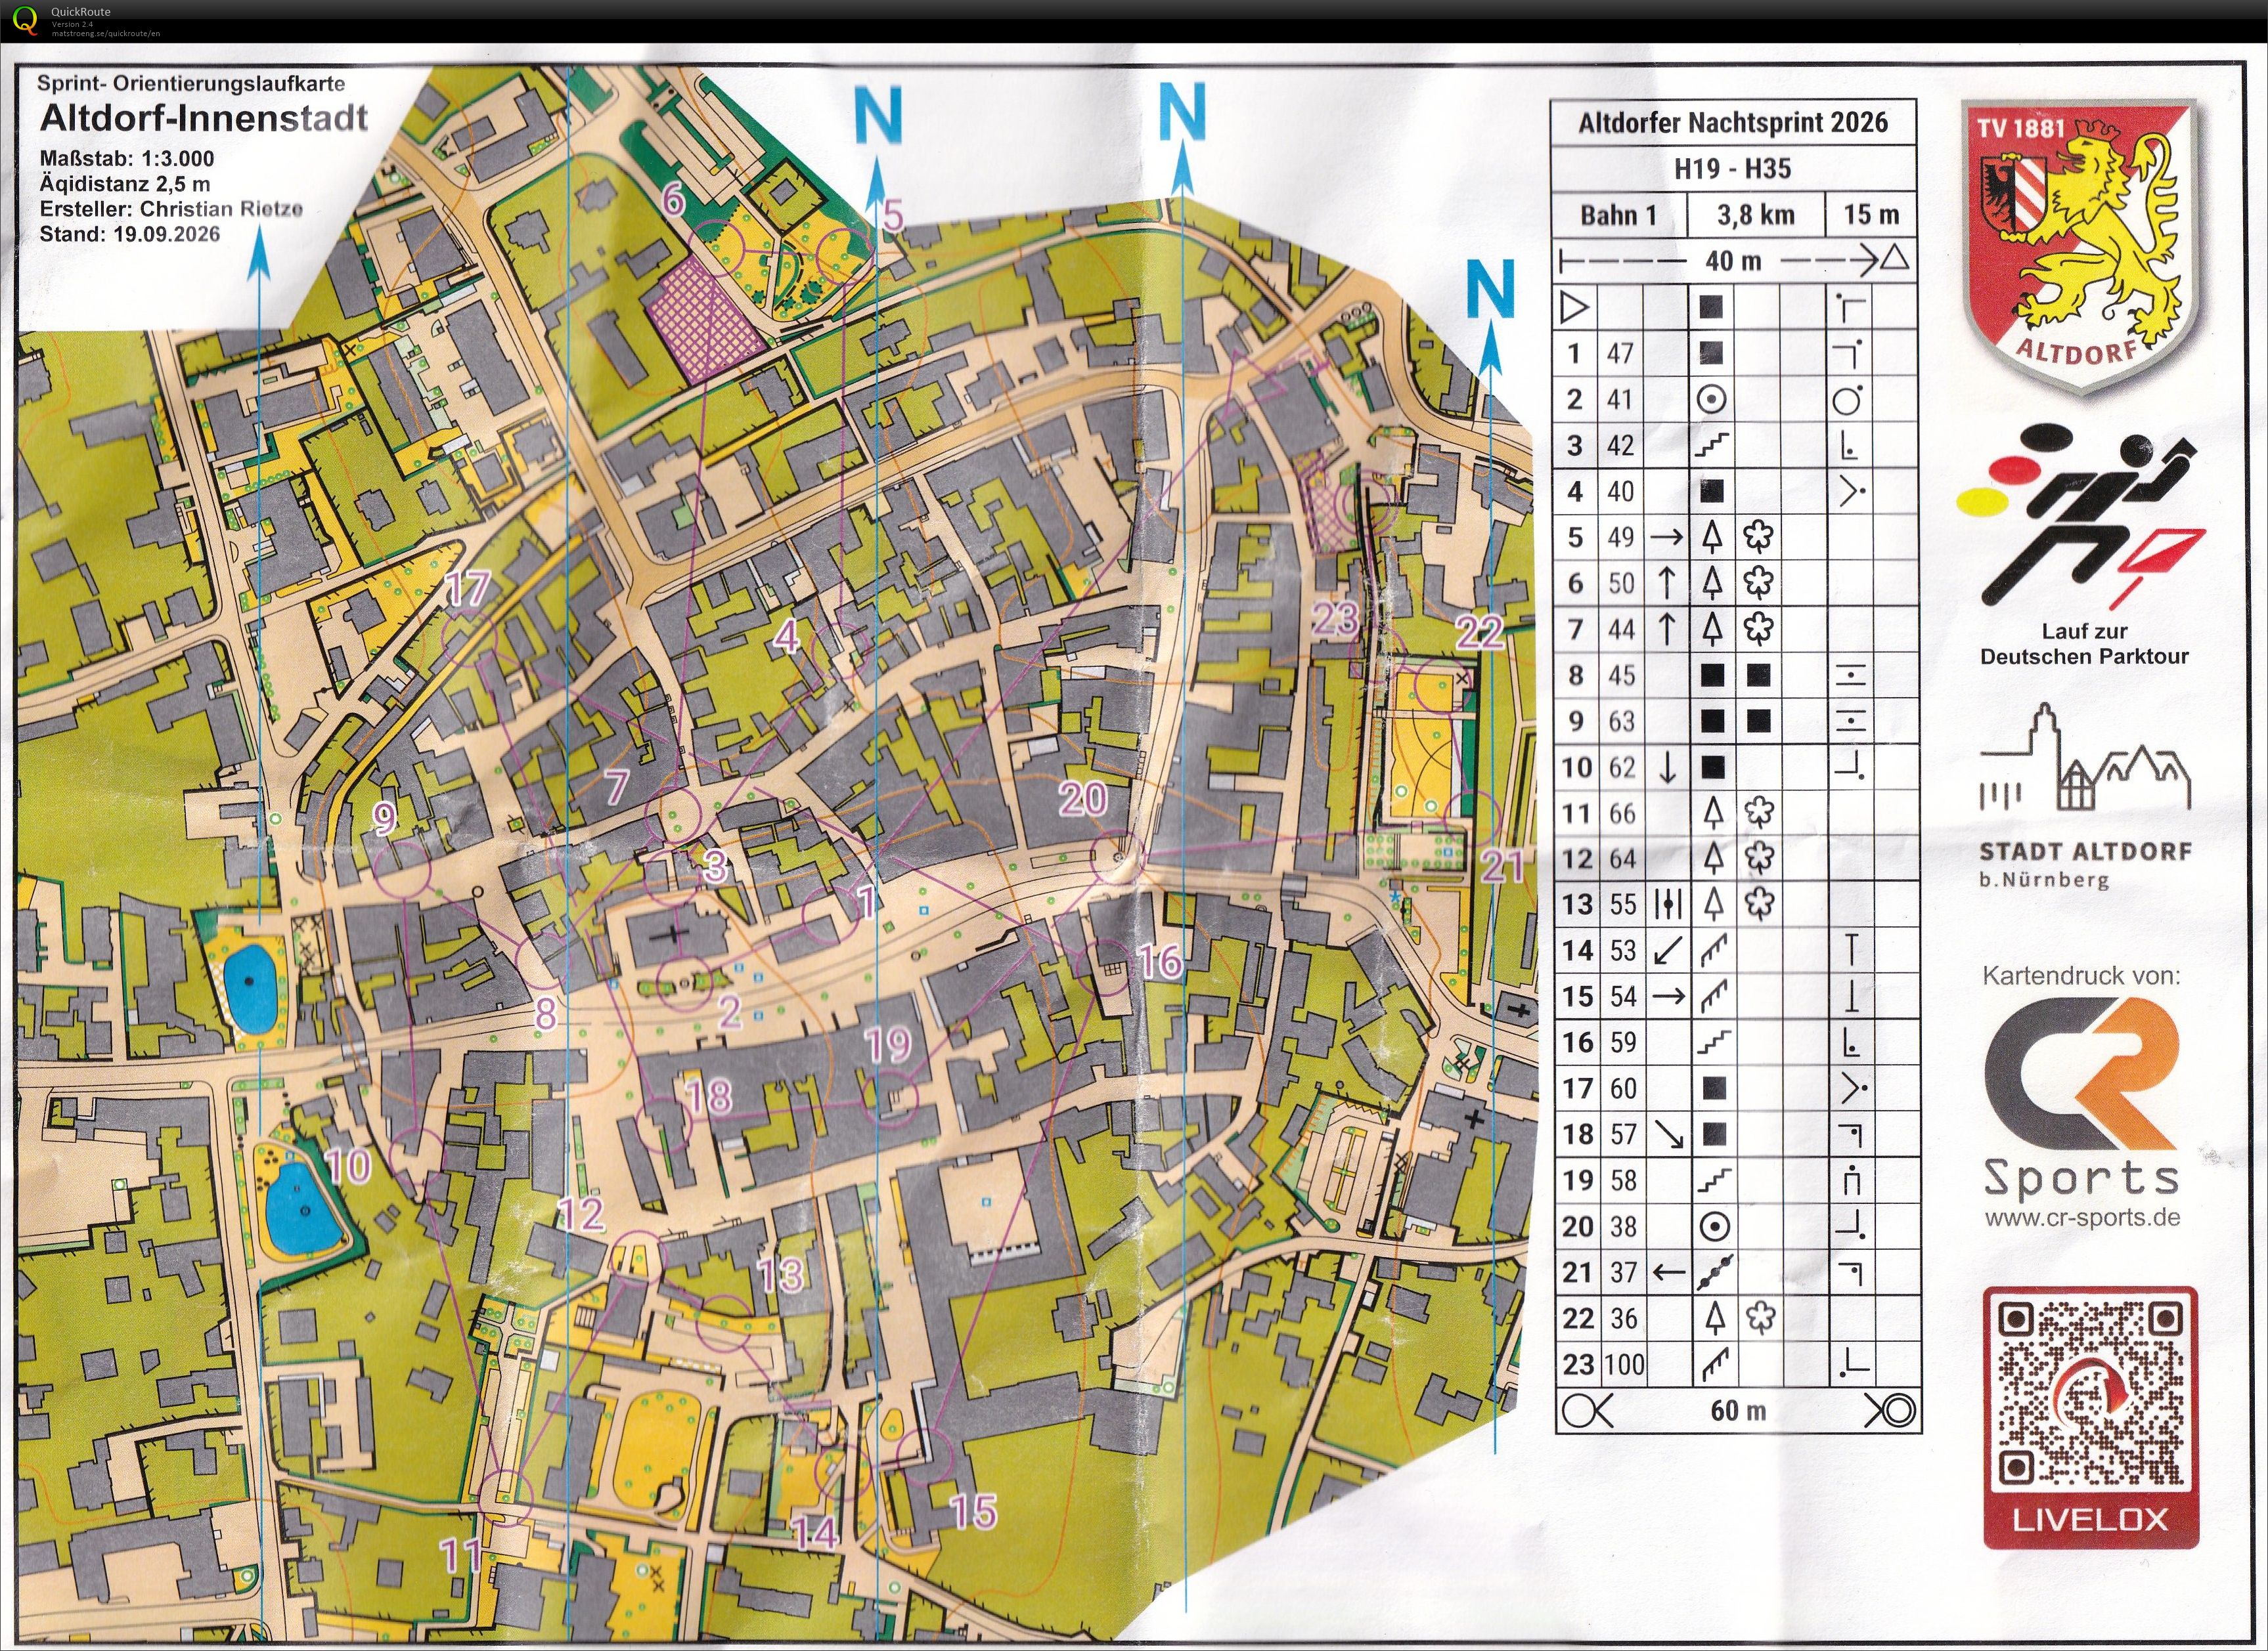Click control number 9 on the map
2268x1651 pixels.
384,819
